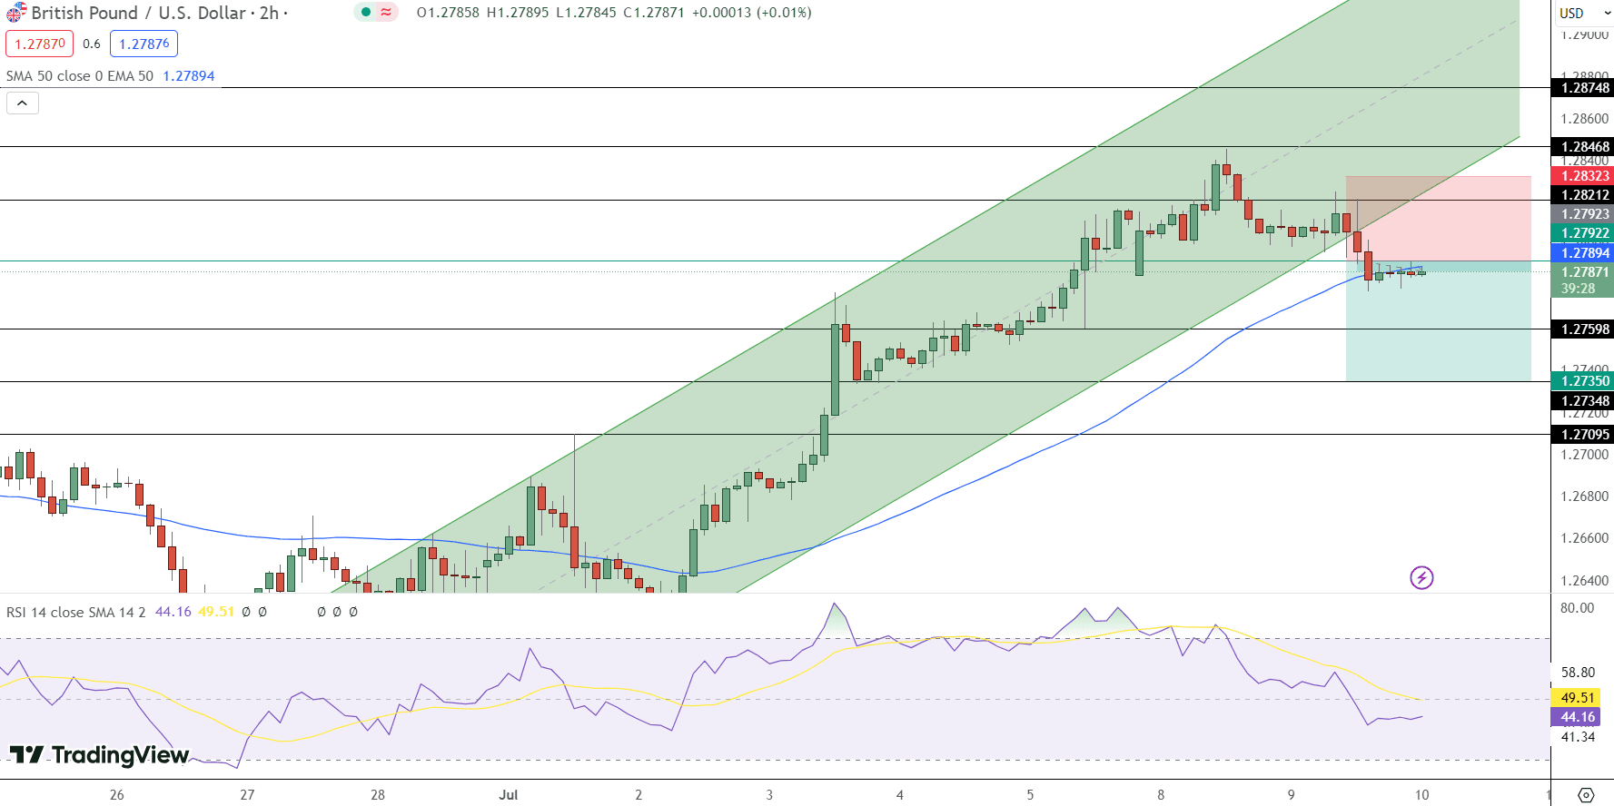Click the green 1.27922 price label

point(1584,233)
